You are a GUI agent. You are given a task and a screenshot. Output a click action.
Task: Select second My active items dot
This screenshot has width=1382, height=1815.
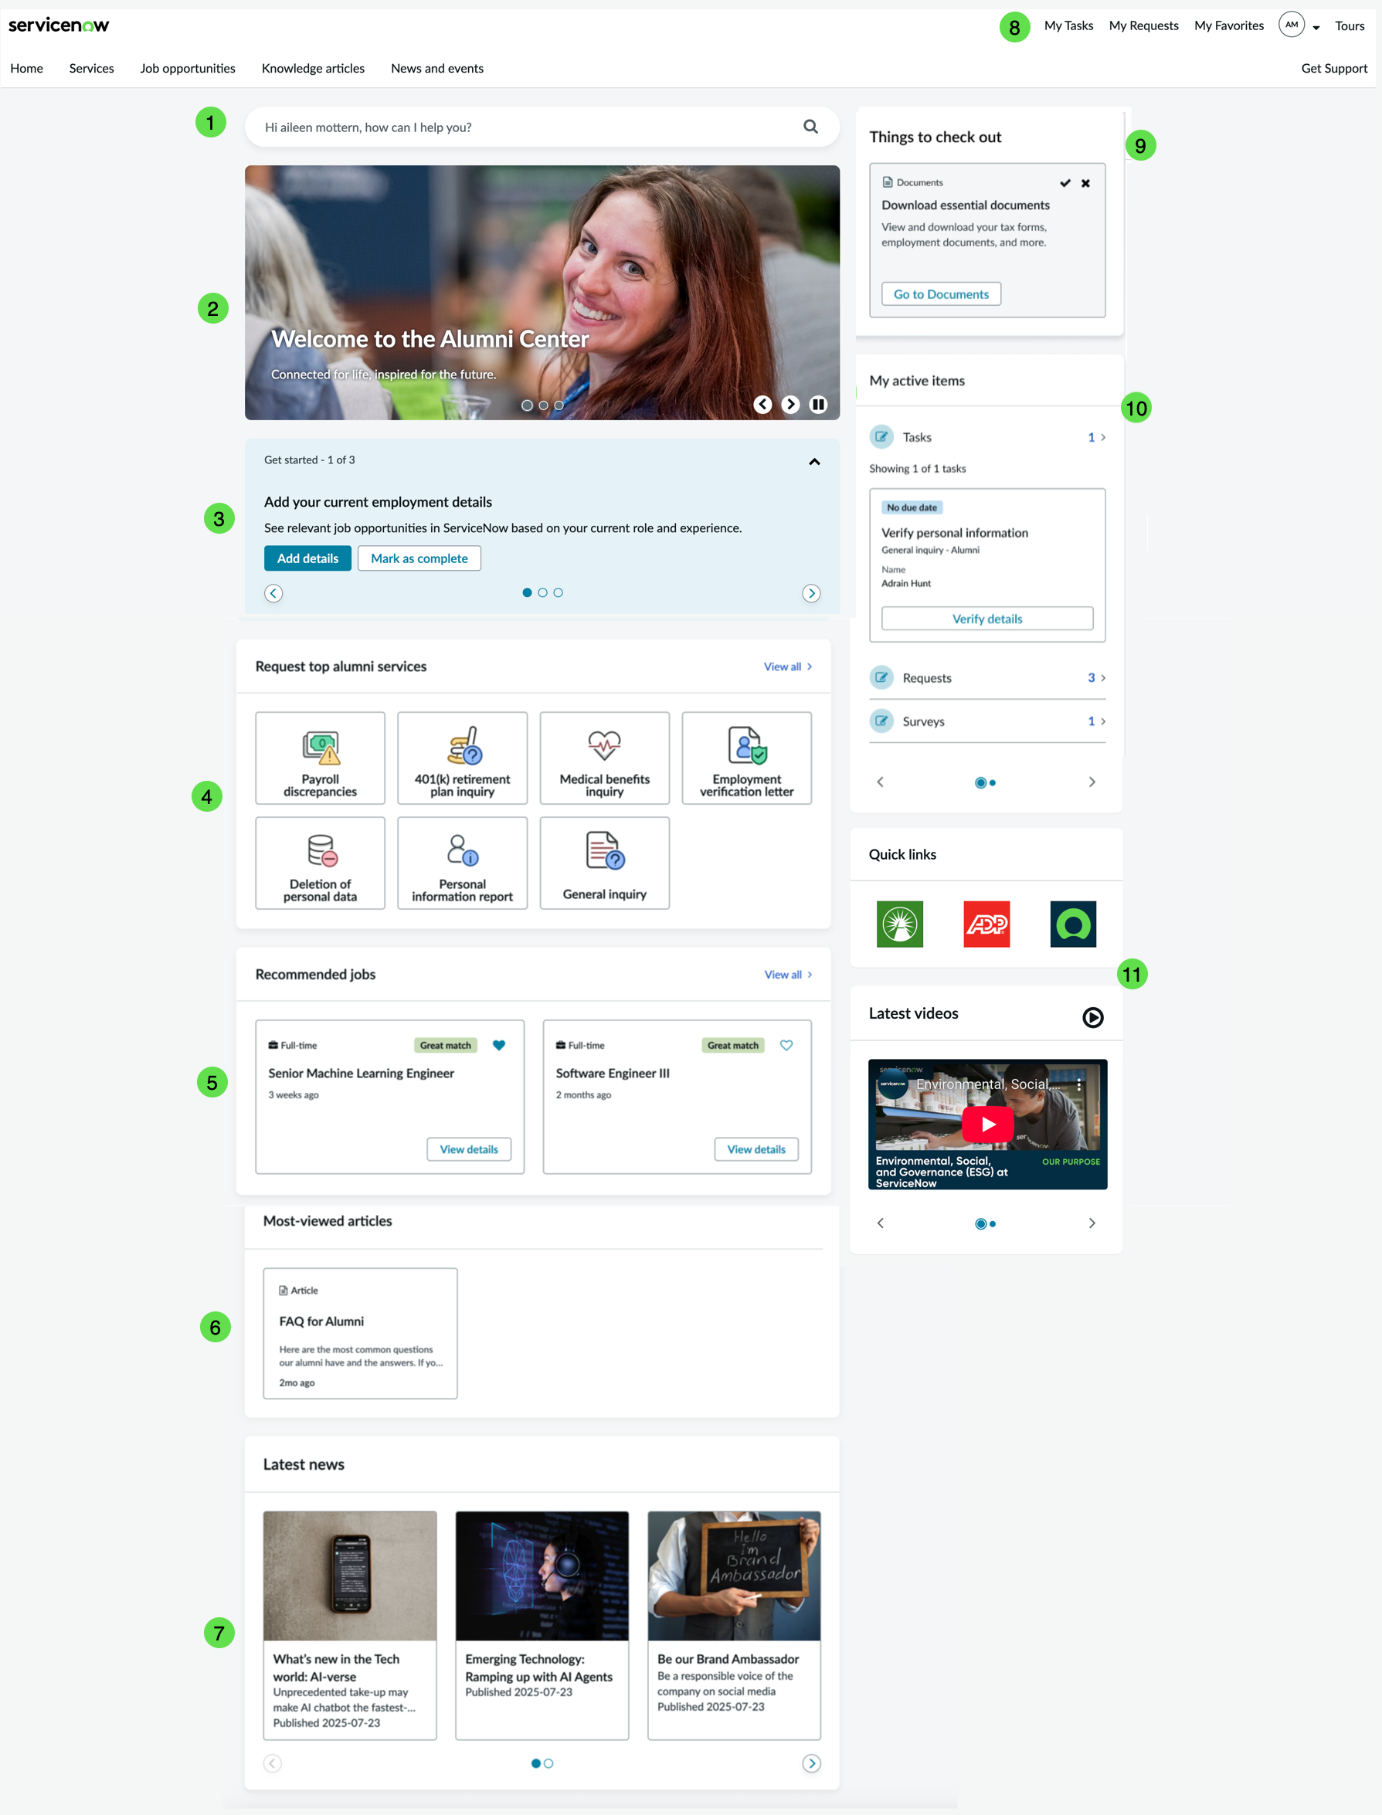(993, 783)
